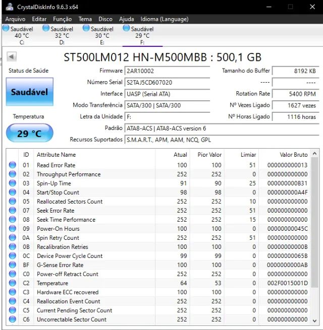Click status icon for Spin-Up Time

(13, 183)
